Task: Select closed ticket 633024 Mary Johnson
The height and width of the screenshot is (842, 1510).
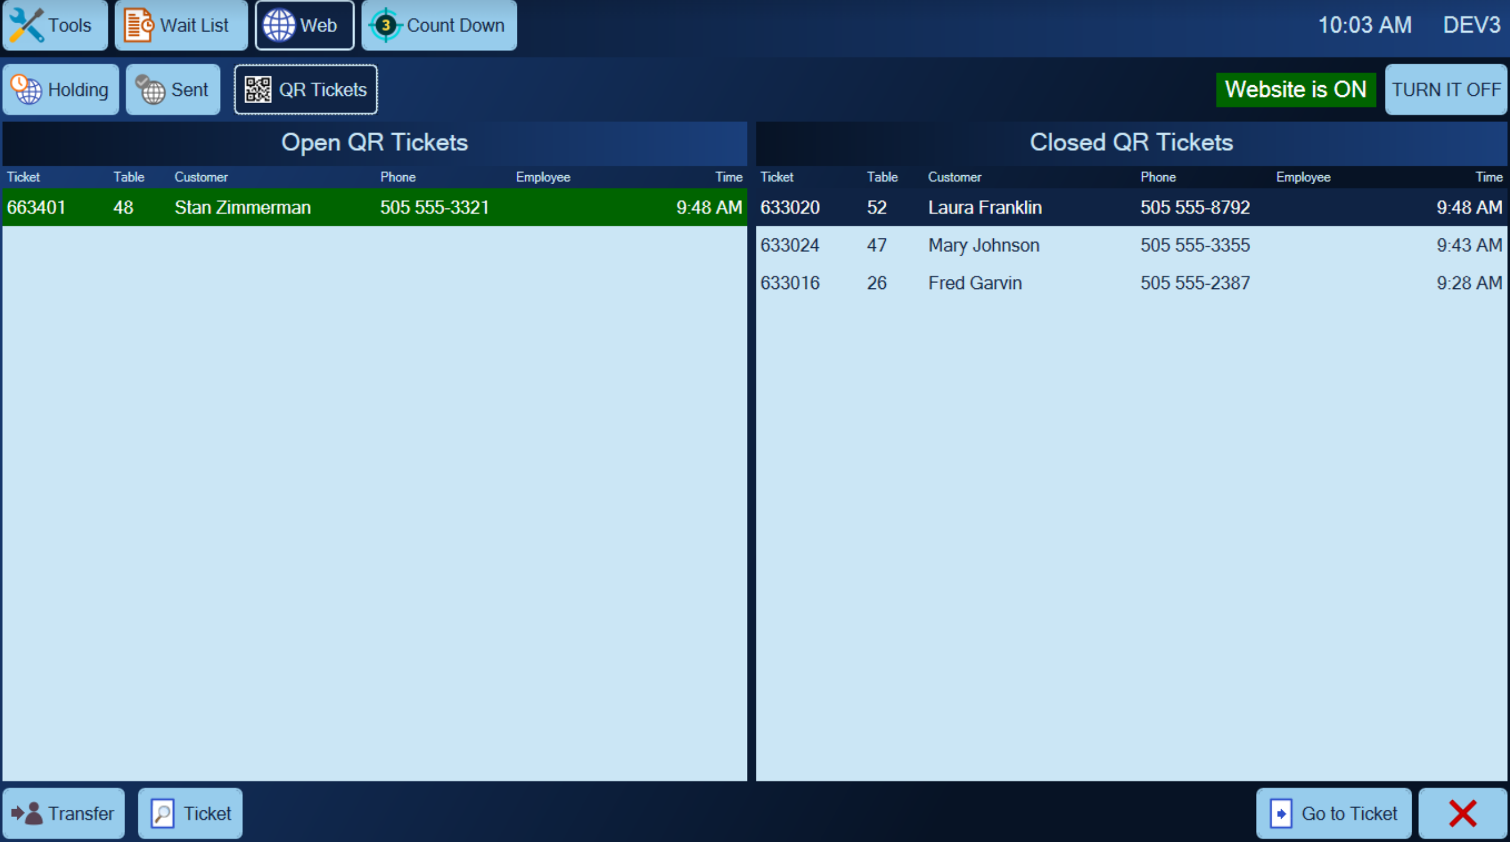Action: tap(1131, 245)
